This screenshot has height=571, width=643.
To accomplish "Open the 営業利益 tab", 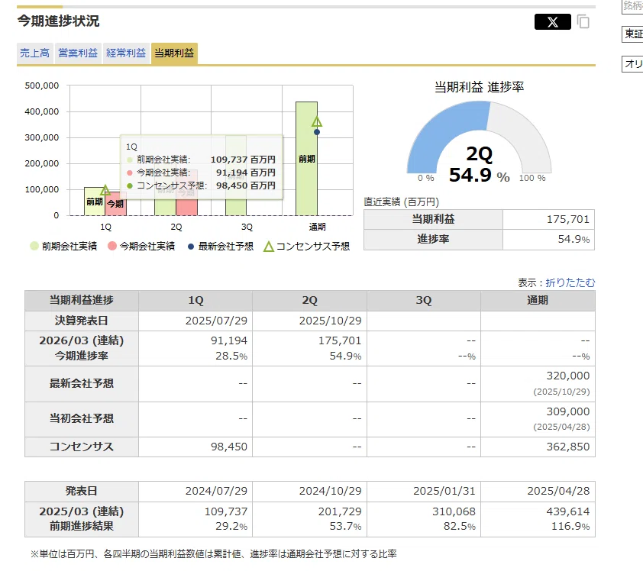I will (x=78, y=53).
